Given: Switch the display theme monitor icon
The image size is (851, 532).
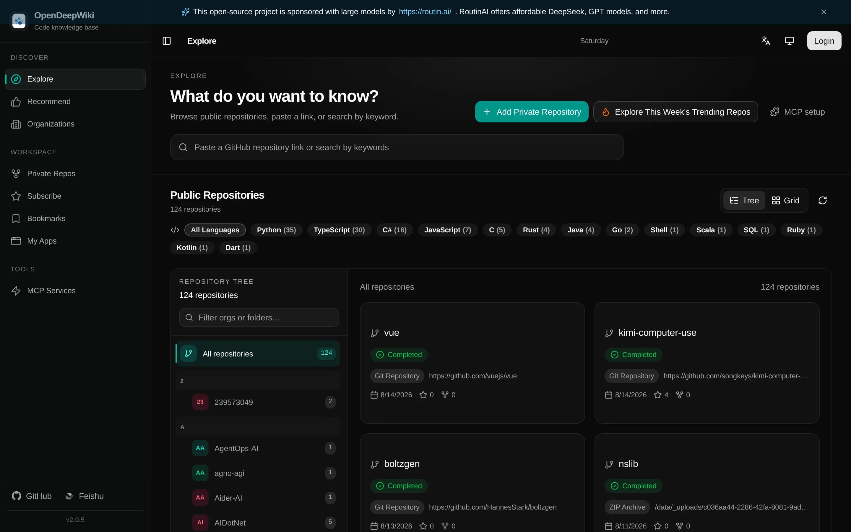Looking at the screenshot, I should (x=790, y=41).
